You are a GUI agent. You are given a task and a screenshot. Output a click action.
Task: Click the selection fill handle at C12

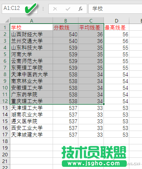click(x=103, y=104)
